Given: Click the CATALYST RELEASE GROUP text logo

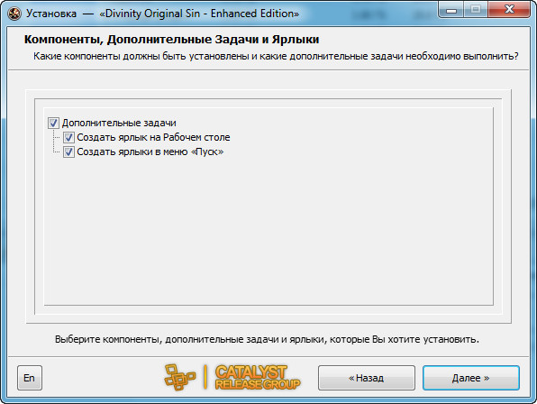Looking at the screenshot, I should [x=258, y=377].
